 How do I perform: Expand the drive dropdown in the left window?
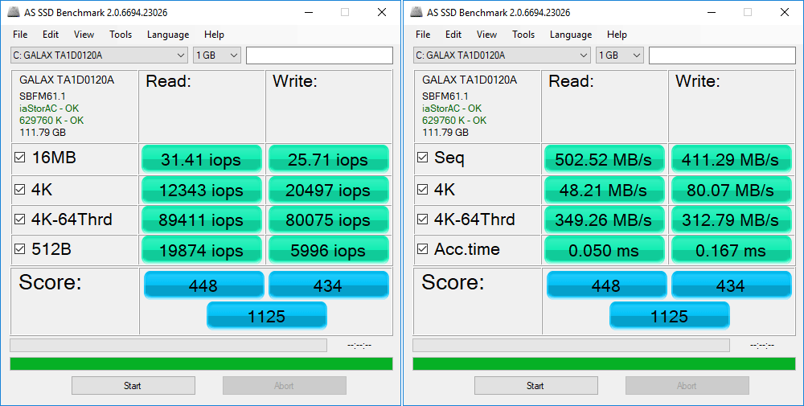click(180, 55)
